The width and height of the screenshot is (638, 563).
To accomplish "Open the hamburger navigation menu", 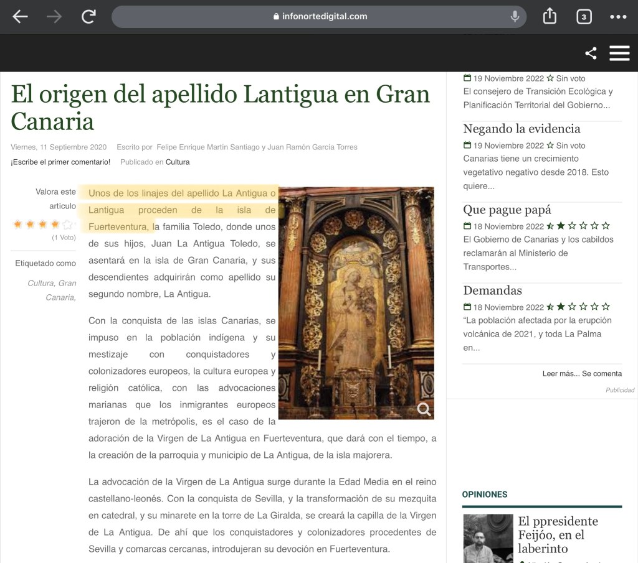I will click(x=619, y=54).
